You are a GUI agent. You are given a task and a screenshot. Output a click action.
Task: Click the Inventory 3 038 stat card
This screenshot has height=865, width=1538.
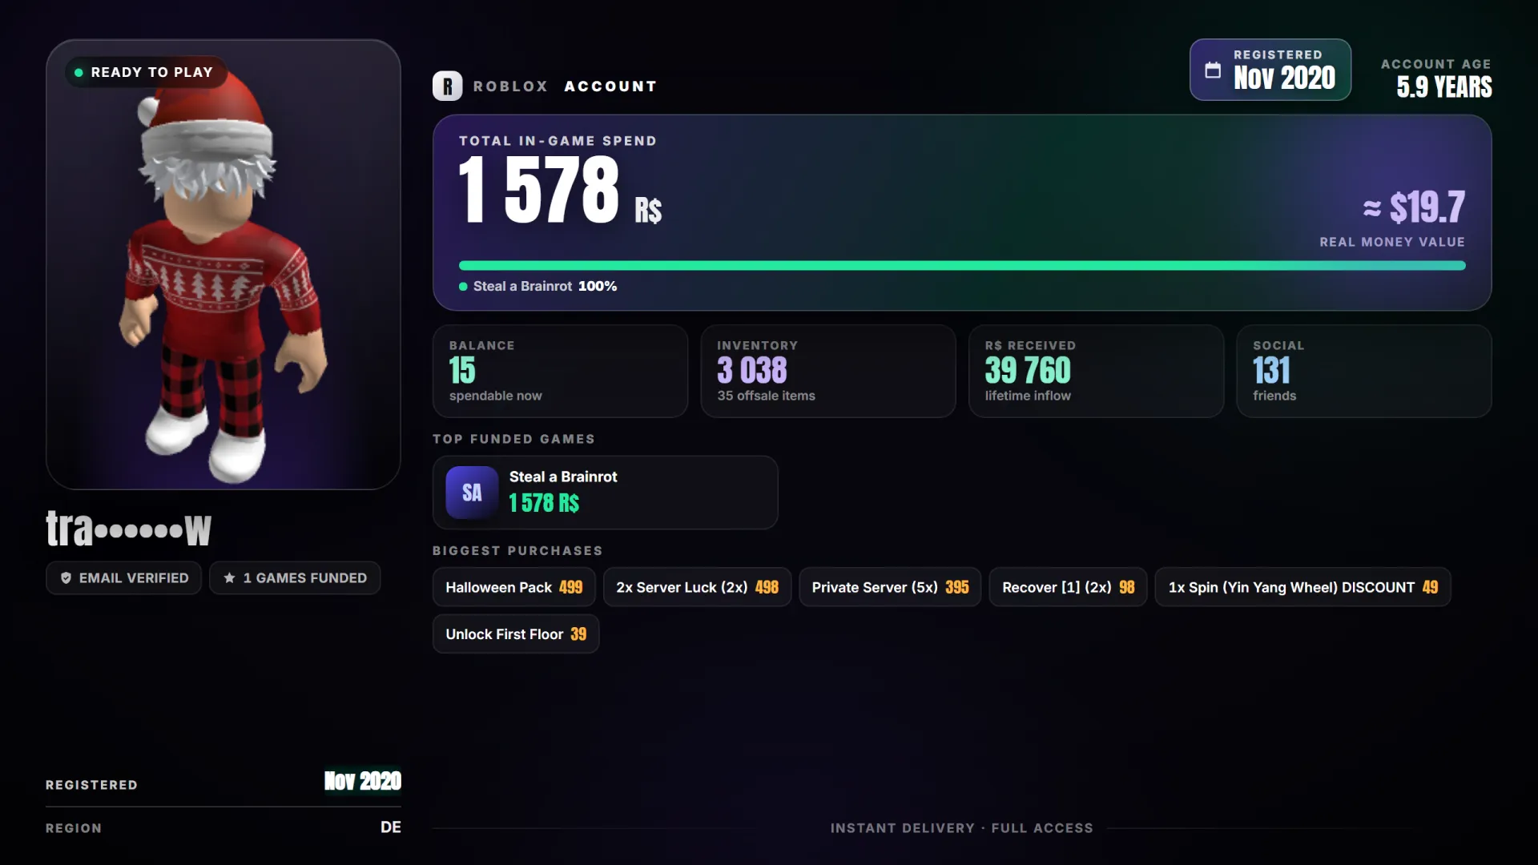pyautogui.click(x=828, y=371)
